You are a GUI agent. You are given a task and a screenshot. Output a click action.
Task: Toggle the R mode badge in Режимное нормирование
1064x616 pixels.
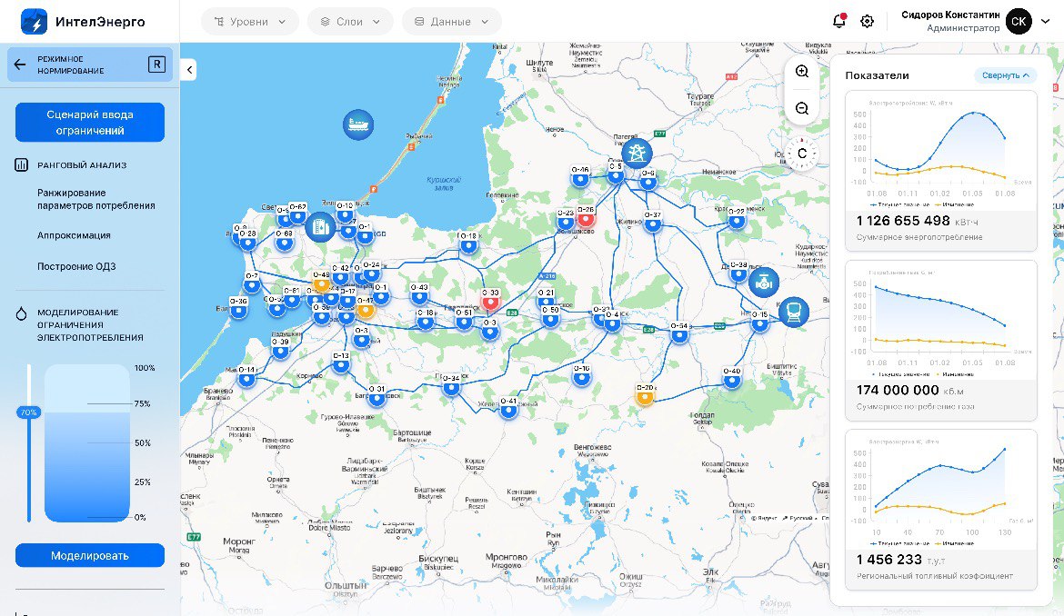157,65
